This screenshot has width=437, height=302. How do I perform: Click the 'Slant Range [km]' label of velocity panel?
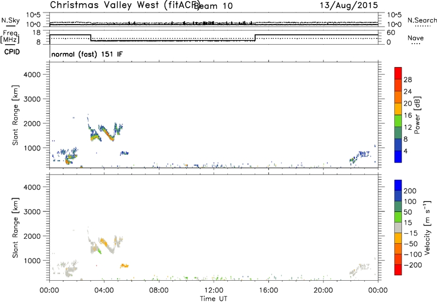[x=15, y=228]
